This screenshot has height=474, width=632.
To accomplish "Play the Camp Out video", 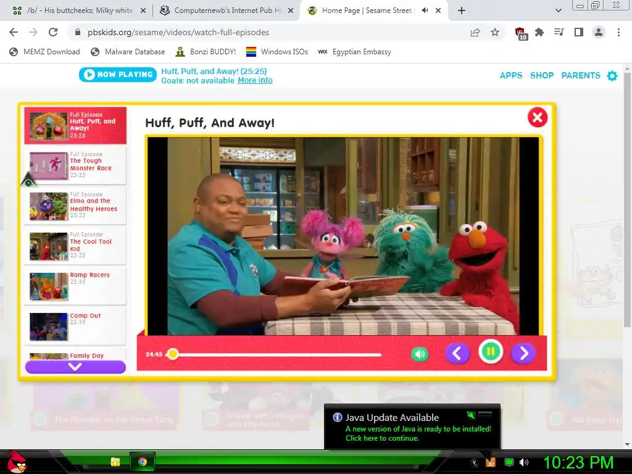I will 75,326.
